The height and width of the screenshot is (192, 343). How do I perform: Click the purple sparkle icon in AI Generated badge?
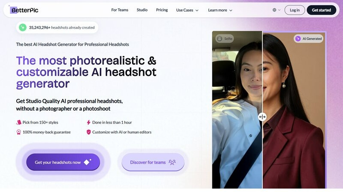tap(298, 39)
